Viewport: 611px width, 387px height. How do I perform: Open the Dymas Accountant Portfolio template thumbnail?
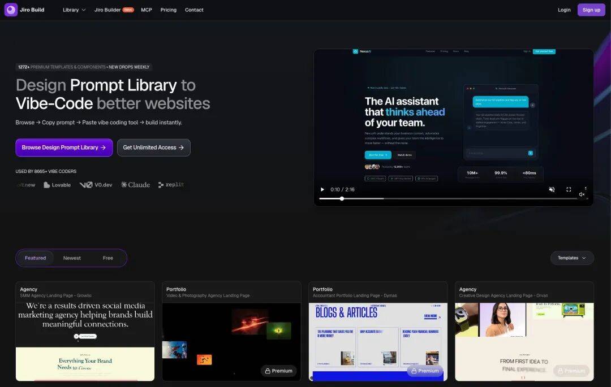378,342
